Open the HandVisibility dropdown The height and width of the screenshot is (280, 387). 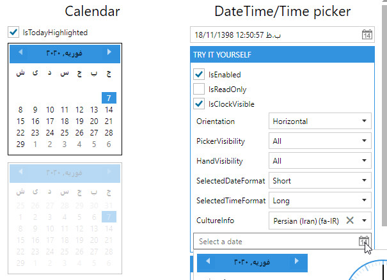click(364, 161)
